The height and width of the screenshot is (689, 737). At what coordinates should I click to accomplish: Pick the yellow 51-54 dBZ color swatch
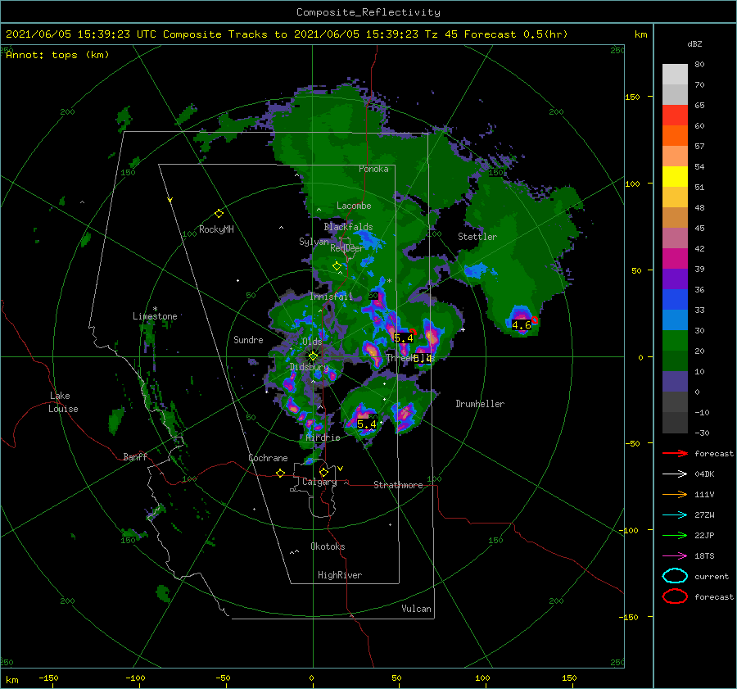[x=675, y=177]
